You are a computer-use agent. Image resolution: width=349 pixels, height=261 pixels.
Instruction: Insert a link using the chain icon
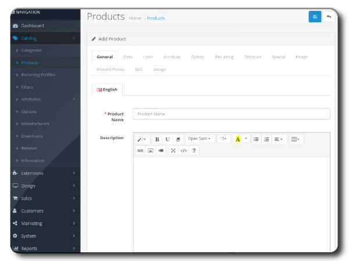(x=140, y=150)
